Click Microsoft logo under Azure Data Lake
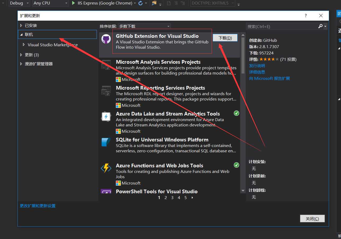 pyautogui.click(x=118, y=131)
